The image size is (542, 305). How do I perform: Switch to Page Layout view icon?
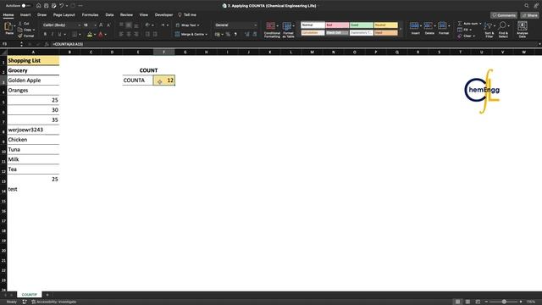tap(467, 302)
